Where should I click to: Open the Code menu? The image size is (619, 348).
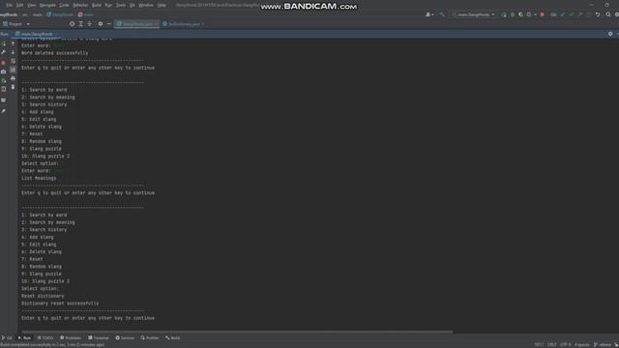[64, 5]
